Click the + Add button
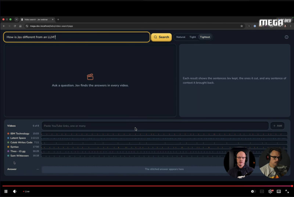The height and width of the screenshot is (197, 294). (277, 126)
